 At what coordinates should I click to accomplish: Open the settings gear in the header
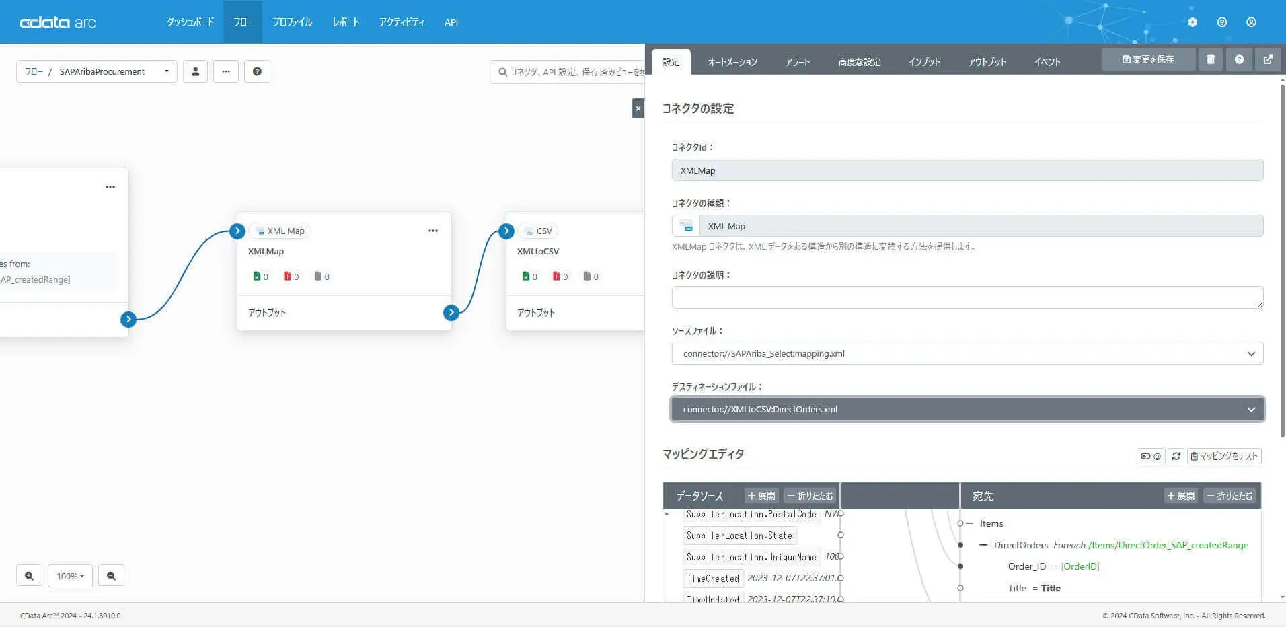[1193, 22]
